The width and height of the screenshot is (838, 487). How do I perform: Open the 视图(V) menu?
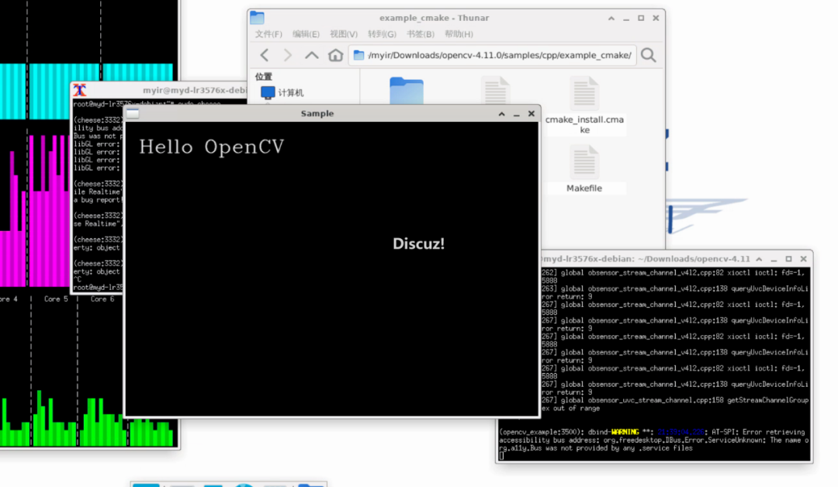(x=344, y=34)
